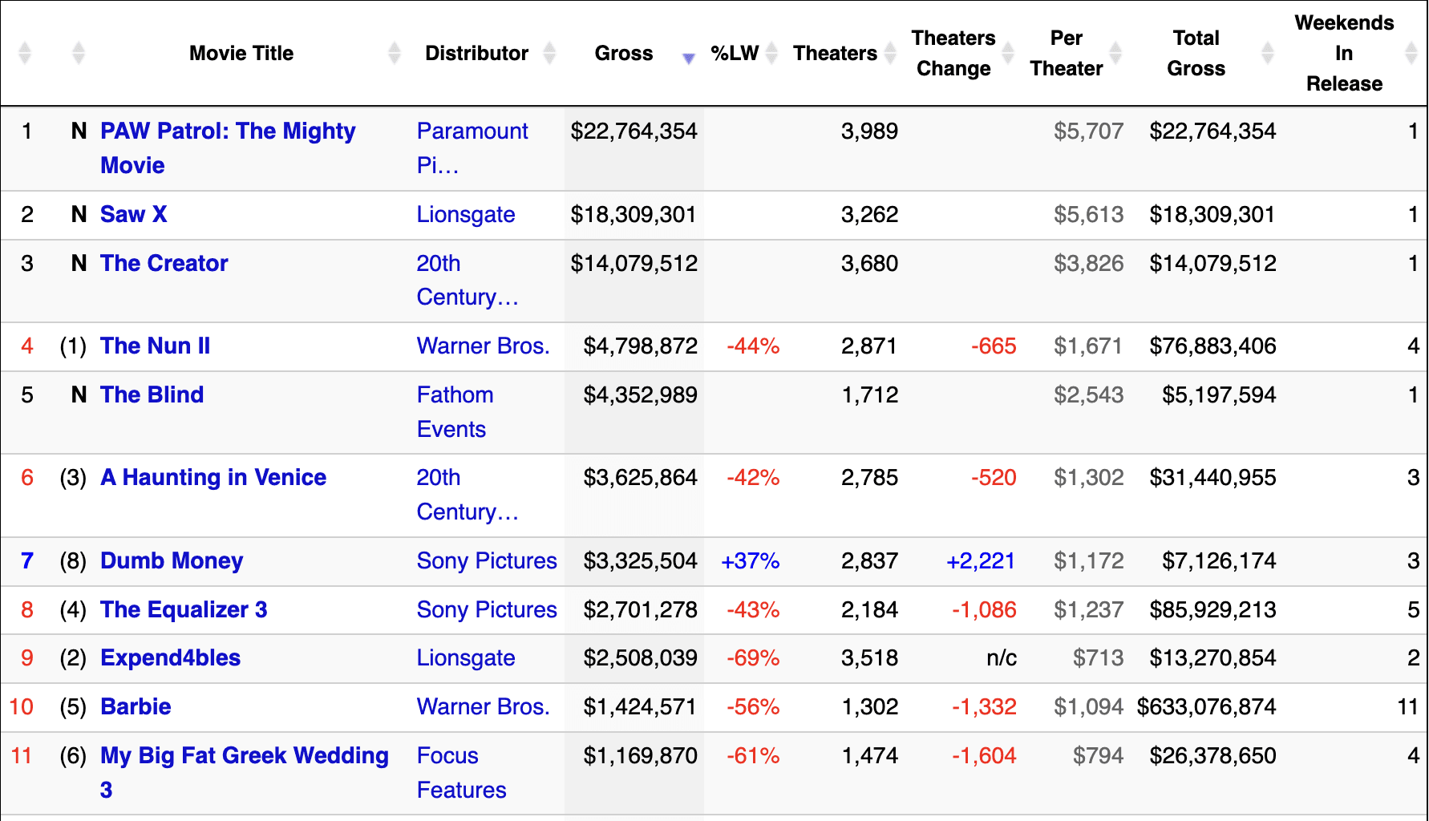
Task: Open Paramount Pi… distributor link
Action: coord(472,148)
